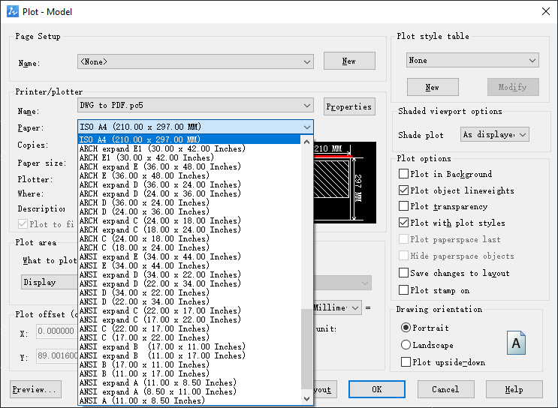The width and height of the screenshot is (558, 408).
Task: Open printer Properties button
Action: (349, 106)
